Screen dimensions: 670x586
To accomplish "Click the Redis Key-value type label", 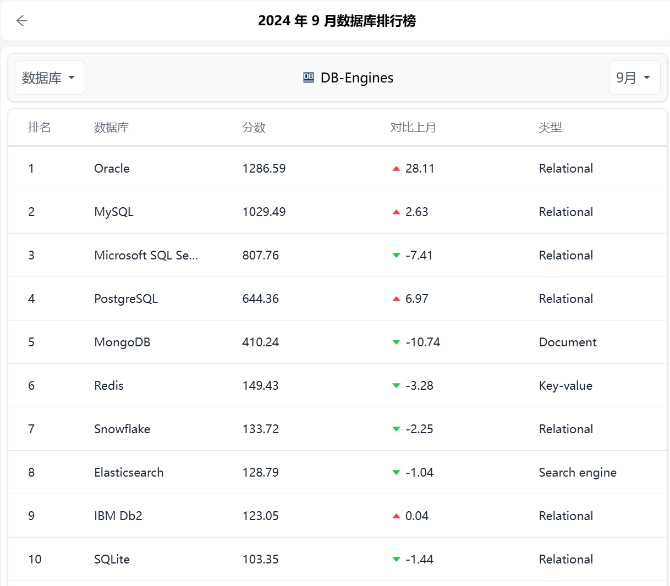I will [x=565, y=386].
